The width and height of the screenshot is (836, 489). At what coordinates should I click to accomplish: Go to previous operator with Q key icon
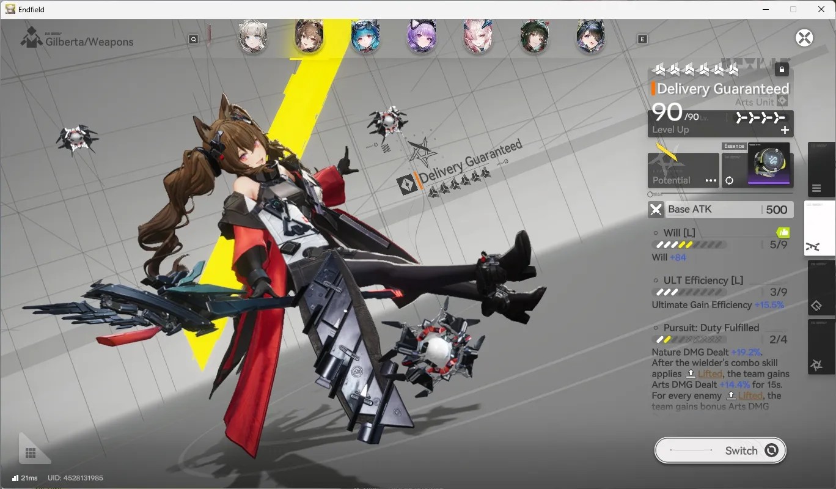[194, 39]
